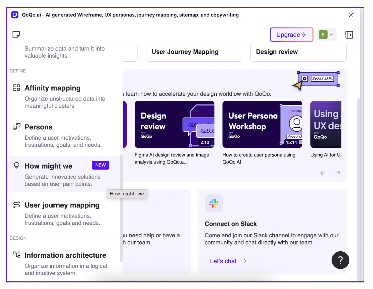The height and width of the screenshot is (289, 373).
Task: Advance videos with the right carousel arrow
Action: (338, 173)
